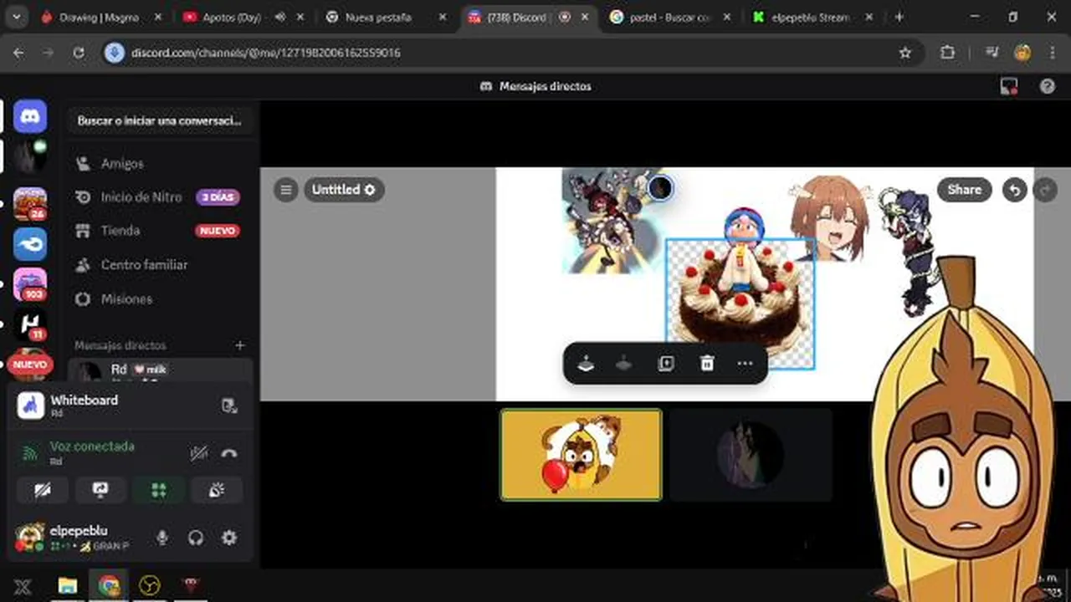Create a new direct message with plus
The height and width of the screenshot is (602, 1071).
[x=240, y=345]
